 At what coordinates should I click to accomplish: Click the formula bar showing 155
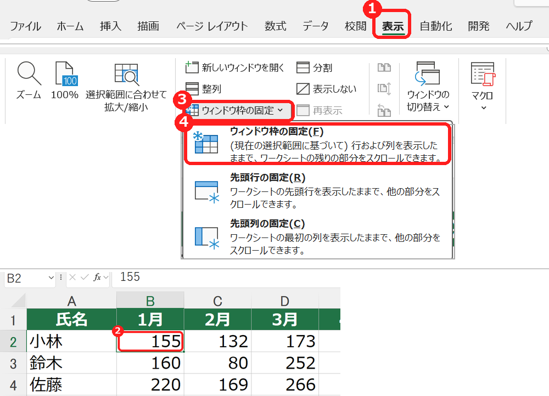tap(226, 278)
